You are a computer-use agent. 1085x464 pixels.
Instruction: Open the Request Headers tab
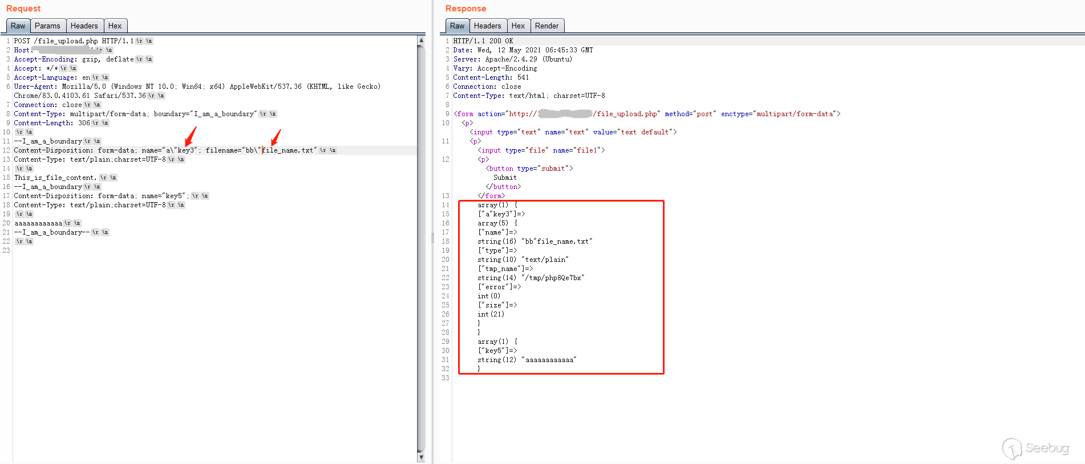coord(84,26)
